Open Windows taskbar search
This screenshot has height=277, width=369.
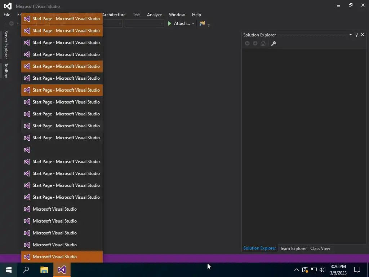click(x=26, y=270)
